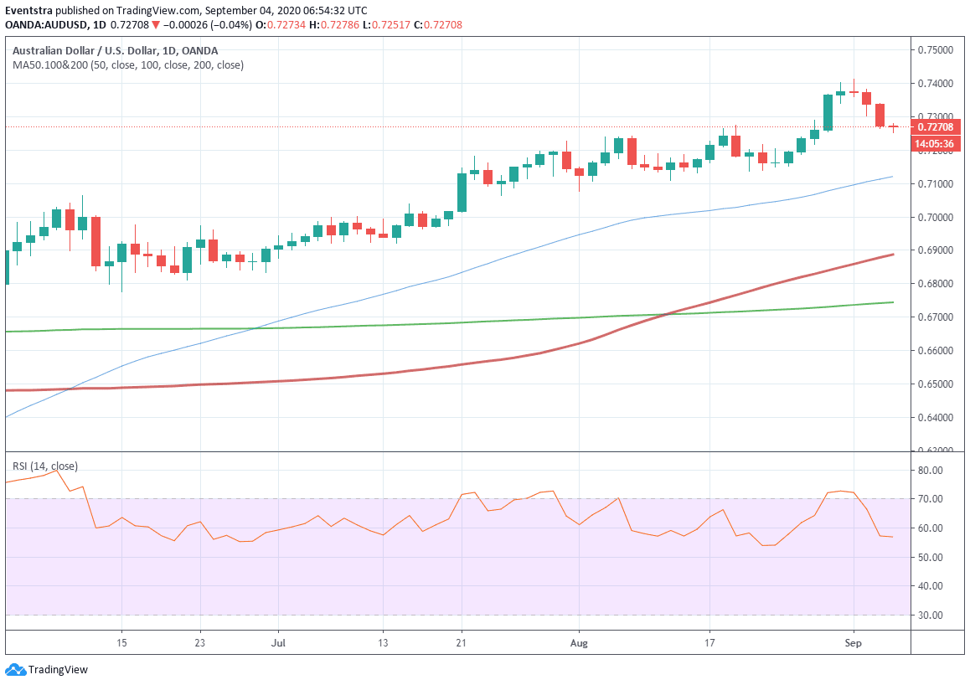
Task: Click the 0.75000 level on the price axis
Action: [x=934, y=50]
